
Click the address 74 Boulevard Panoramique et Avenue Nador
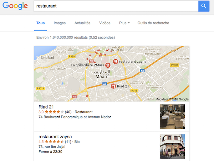coord(75,117)
